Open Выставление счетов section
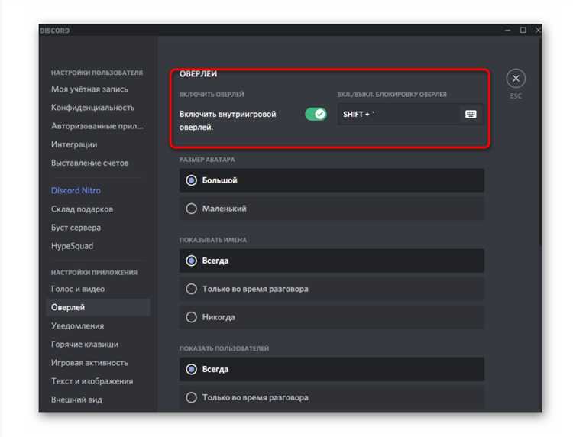This screenshot has width=573, height=437. pyautogui.click(x=90, y=163)
